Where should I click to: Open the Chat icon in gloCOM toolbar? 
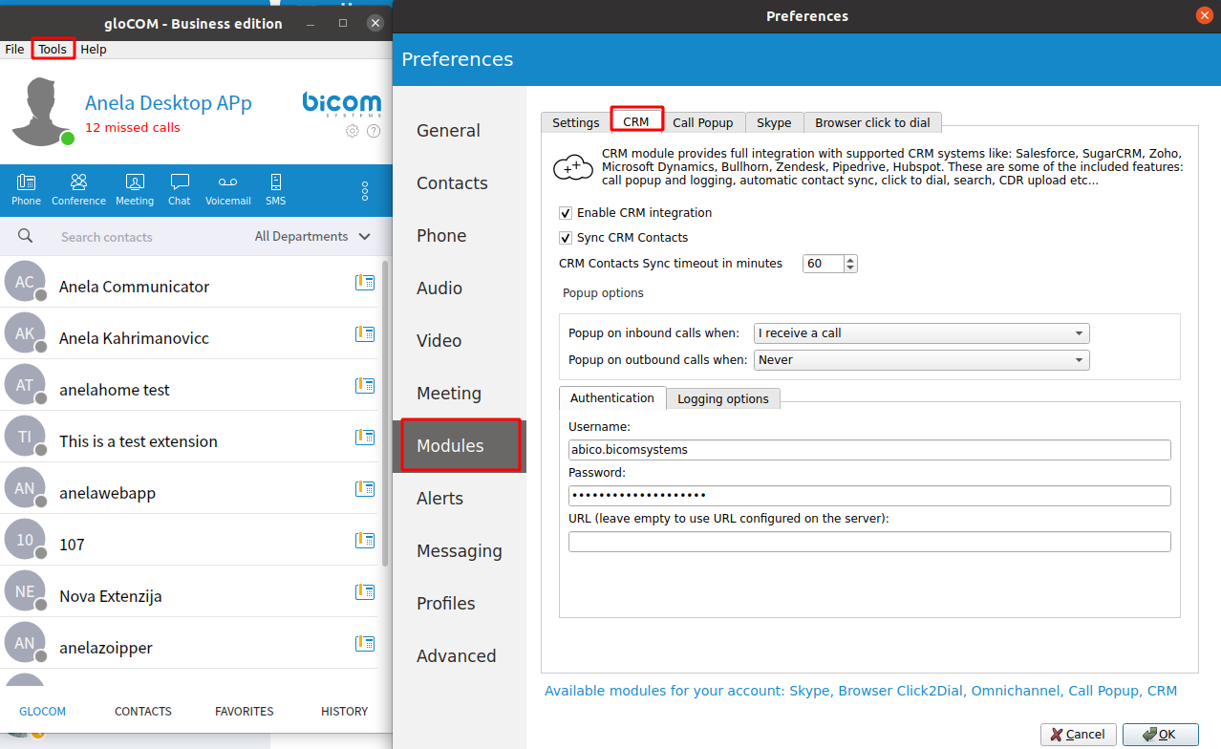(180, 189)
